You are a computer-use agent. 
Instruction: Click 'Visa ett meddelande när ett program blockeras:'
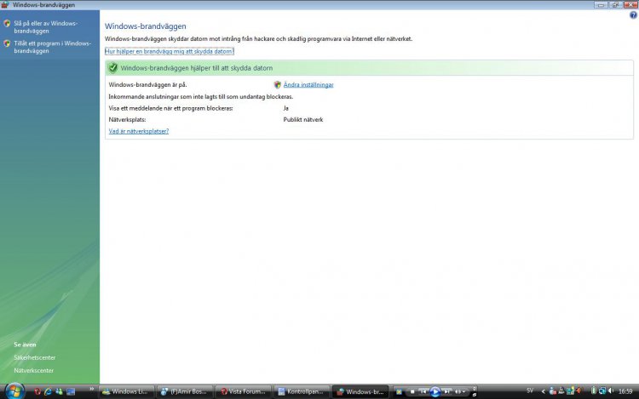[x=170, y=108]
